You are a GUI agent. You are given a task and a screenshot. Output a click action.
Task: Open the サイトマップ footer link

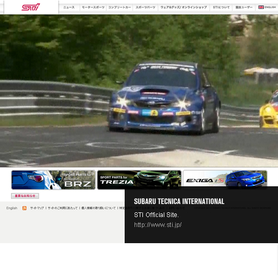click(x=37, y=208)
